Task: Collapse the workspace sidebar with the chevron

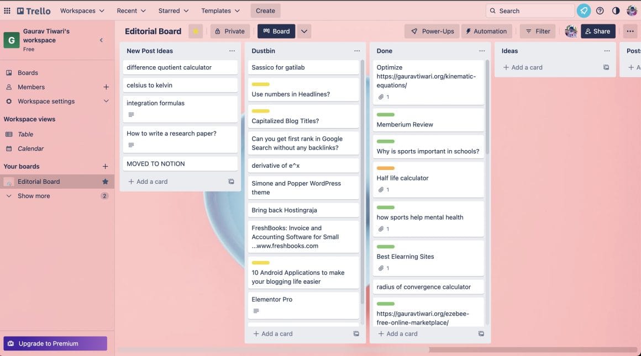Action: tap(101, 40)
